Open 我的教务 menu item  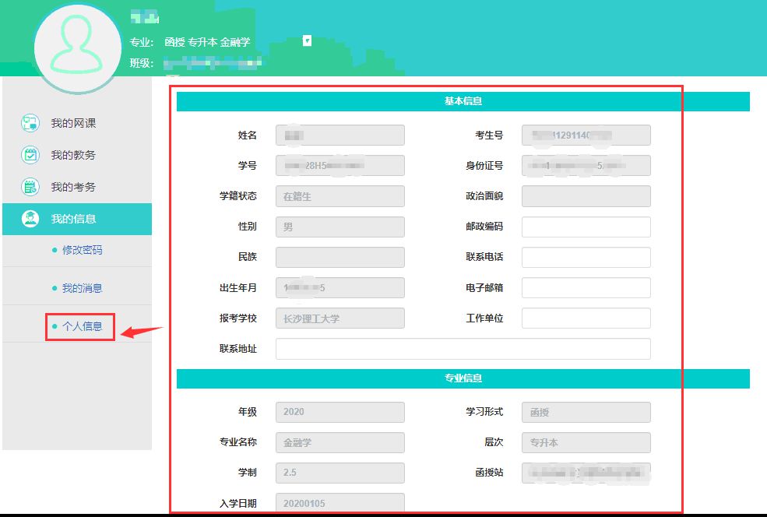[73, 155]
